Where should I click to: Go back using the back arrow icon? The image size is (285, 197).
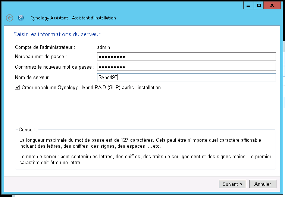9,18
